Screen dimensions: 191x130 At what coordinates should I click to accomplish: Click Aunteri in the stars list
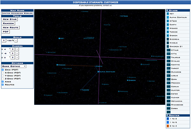(x=175, y=90)
